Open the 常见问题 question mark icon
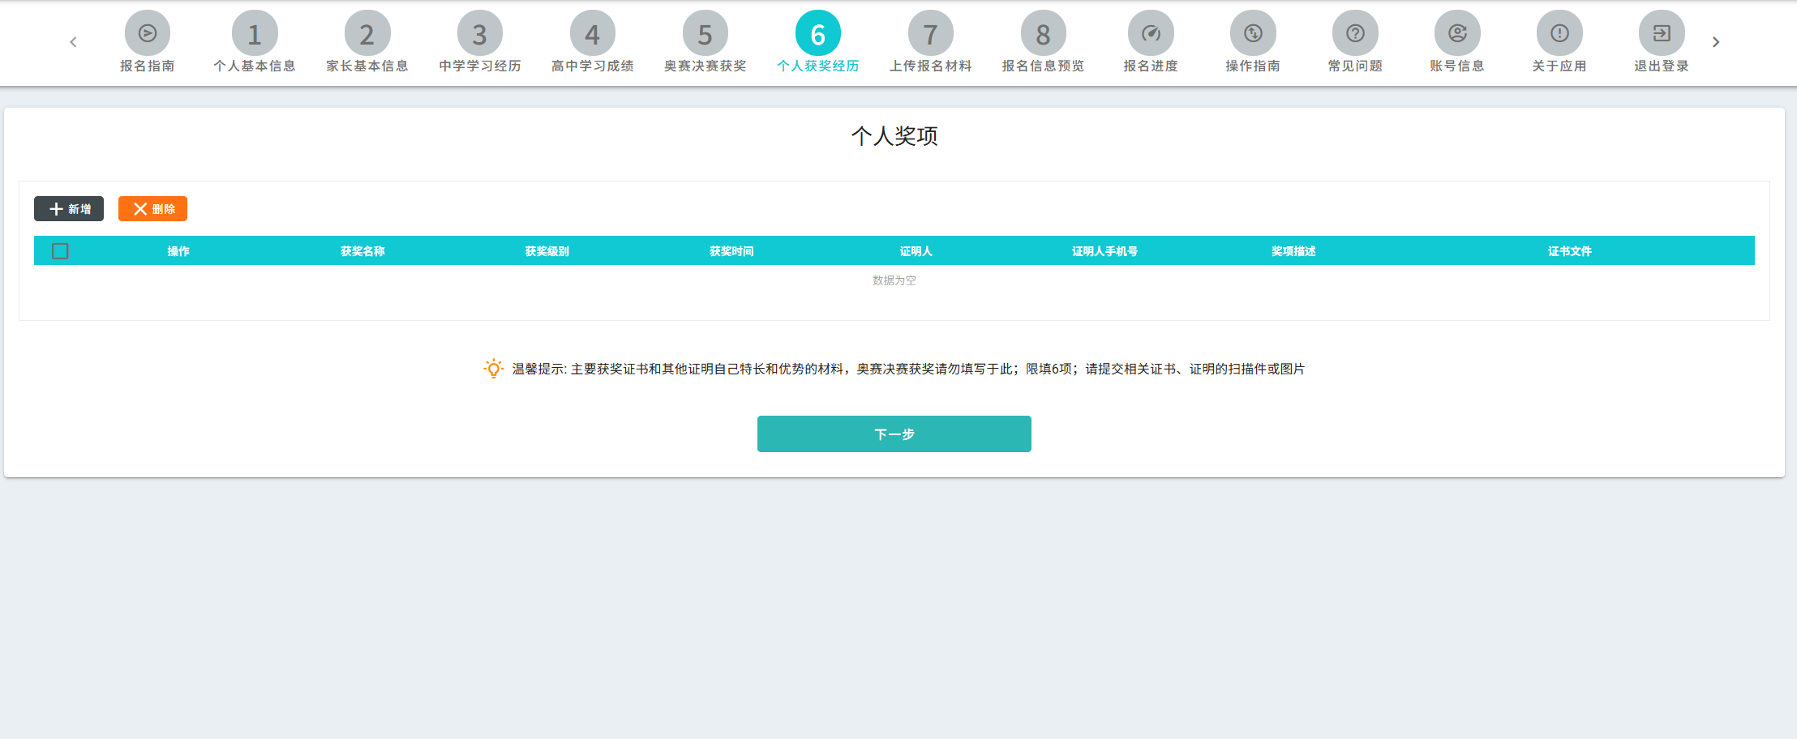Screen dimensions: 1797x739 tap(1354, 33)
